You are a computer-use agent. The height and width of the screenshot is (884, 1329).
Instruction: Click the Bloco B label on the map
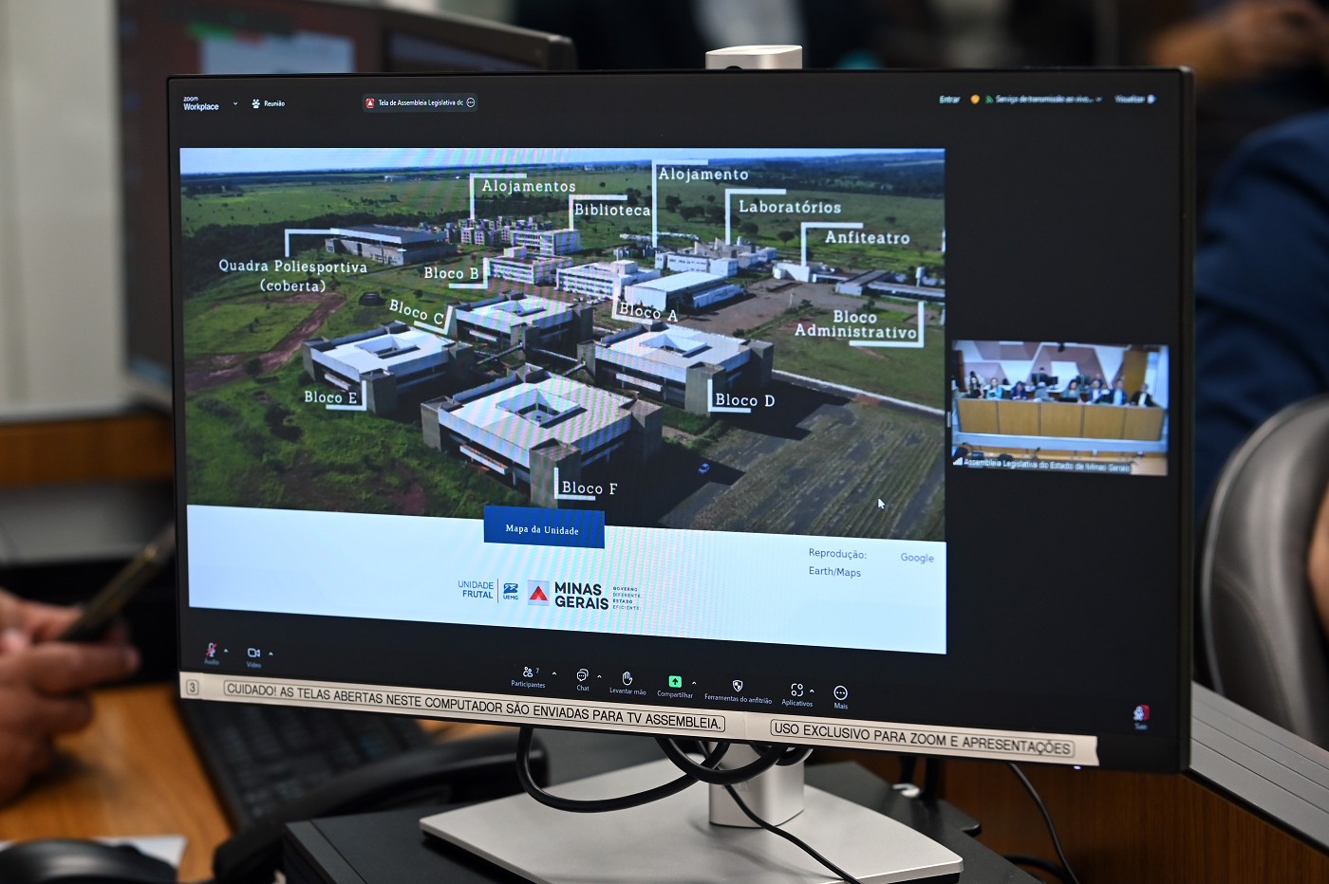pyautogui.click(x=451, y=273)
